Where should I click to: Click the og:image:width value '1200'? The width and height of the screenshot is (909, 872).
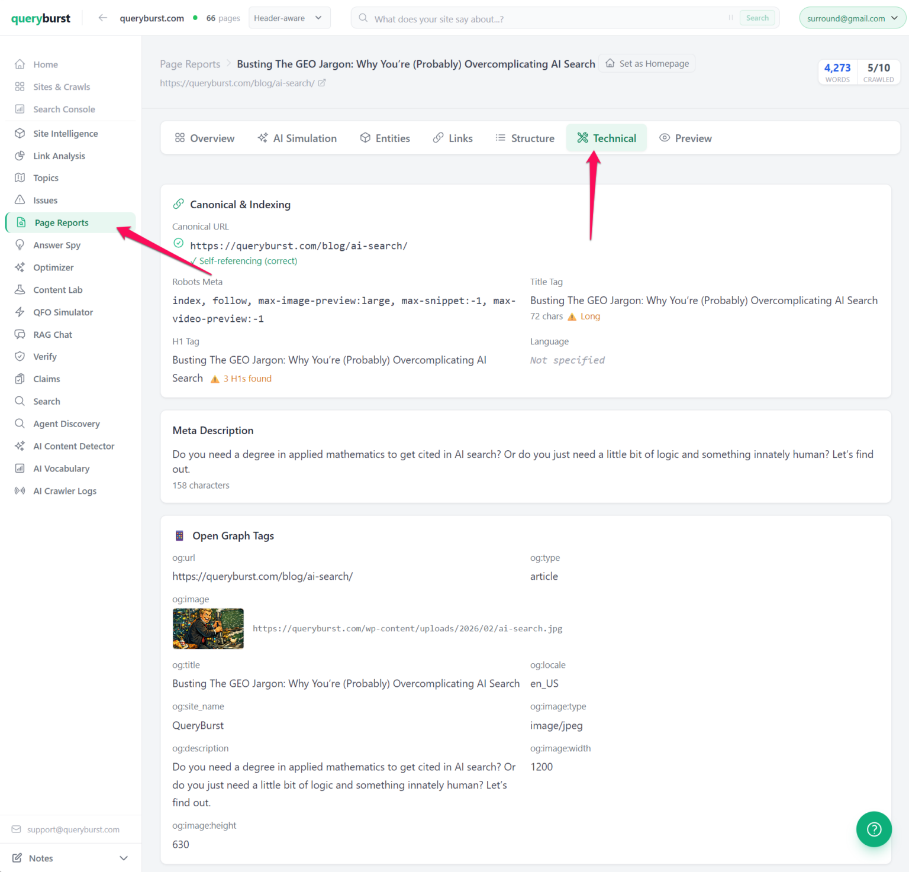pos(541,767)
